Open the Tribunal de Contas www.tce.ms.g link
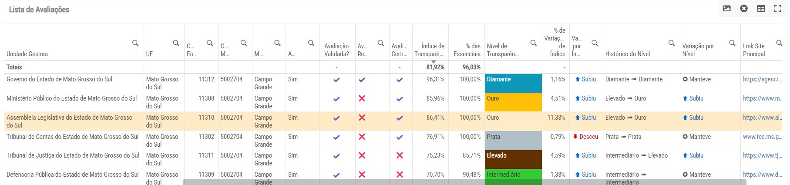The image size is (790, 185). pos(762,137)
